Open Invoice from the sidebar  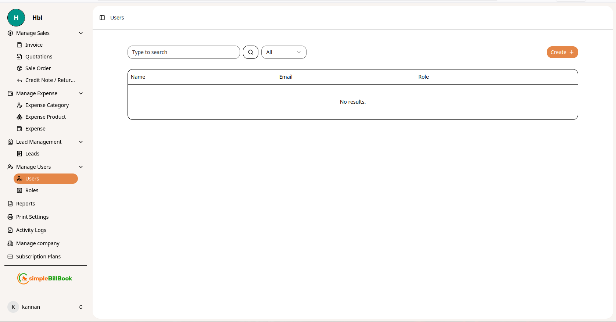(x=34, y=45)
